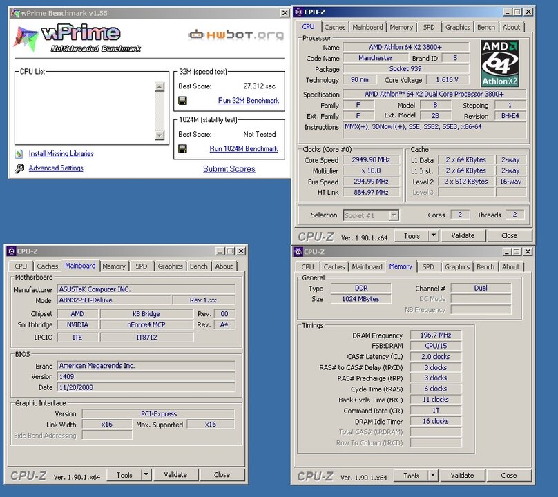This screenshot has width=558, height=497.
Task: Click Tools button in Mainboard window
Action: [124, 475]
